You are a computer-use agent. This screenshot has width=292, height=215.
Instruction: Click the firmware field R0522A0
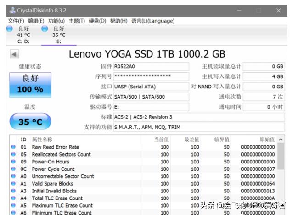(x=151, y=66)
